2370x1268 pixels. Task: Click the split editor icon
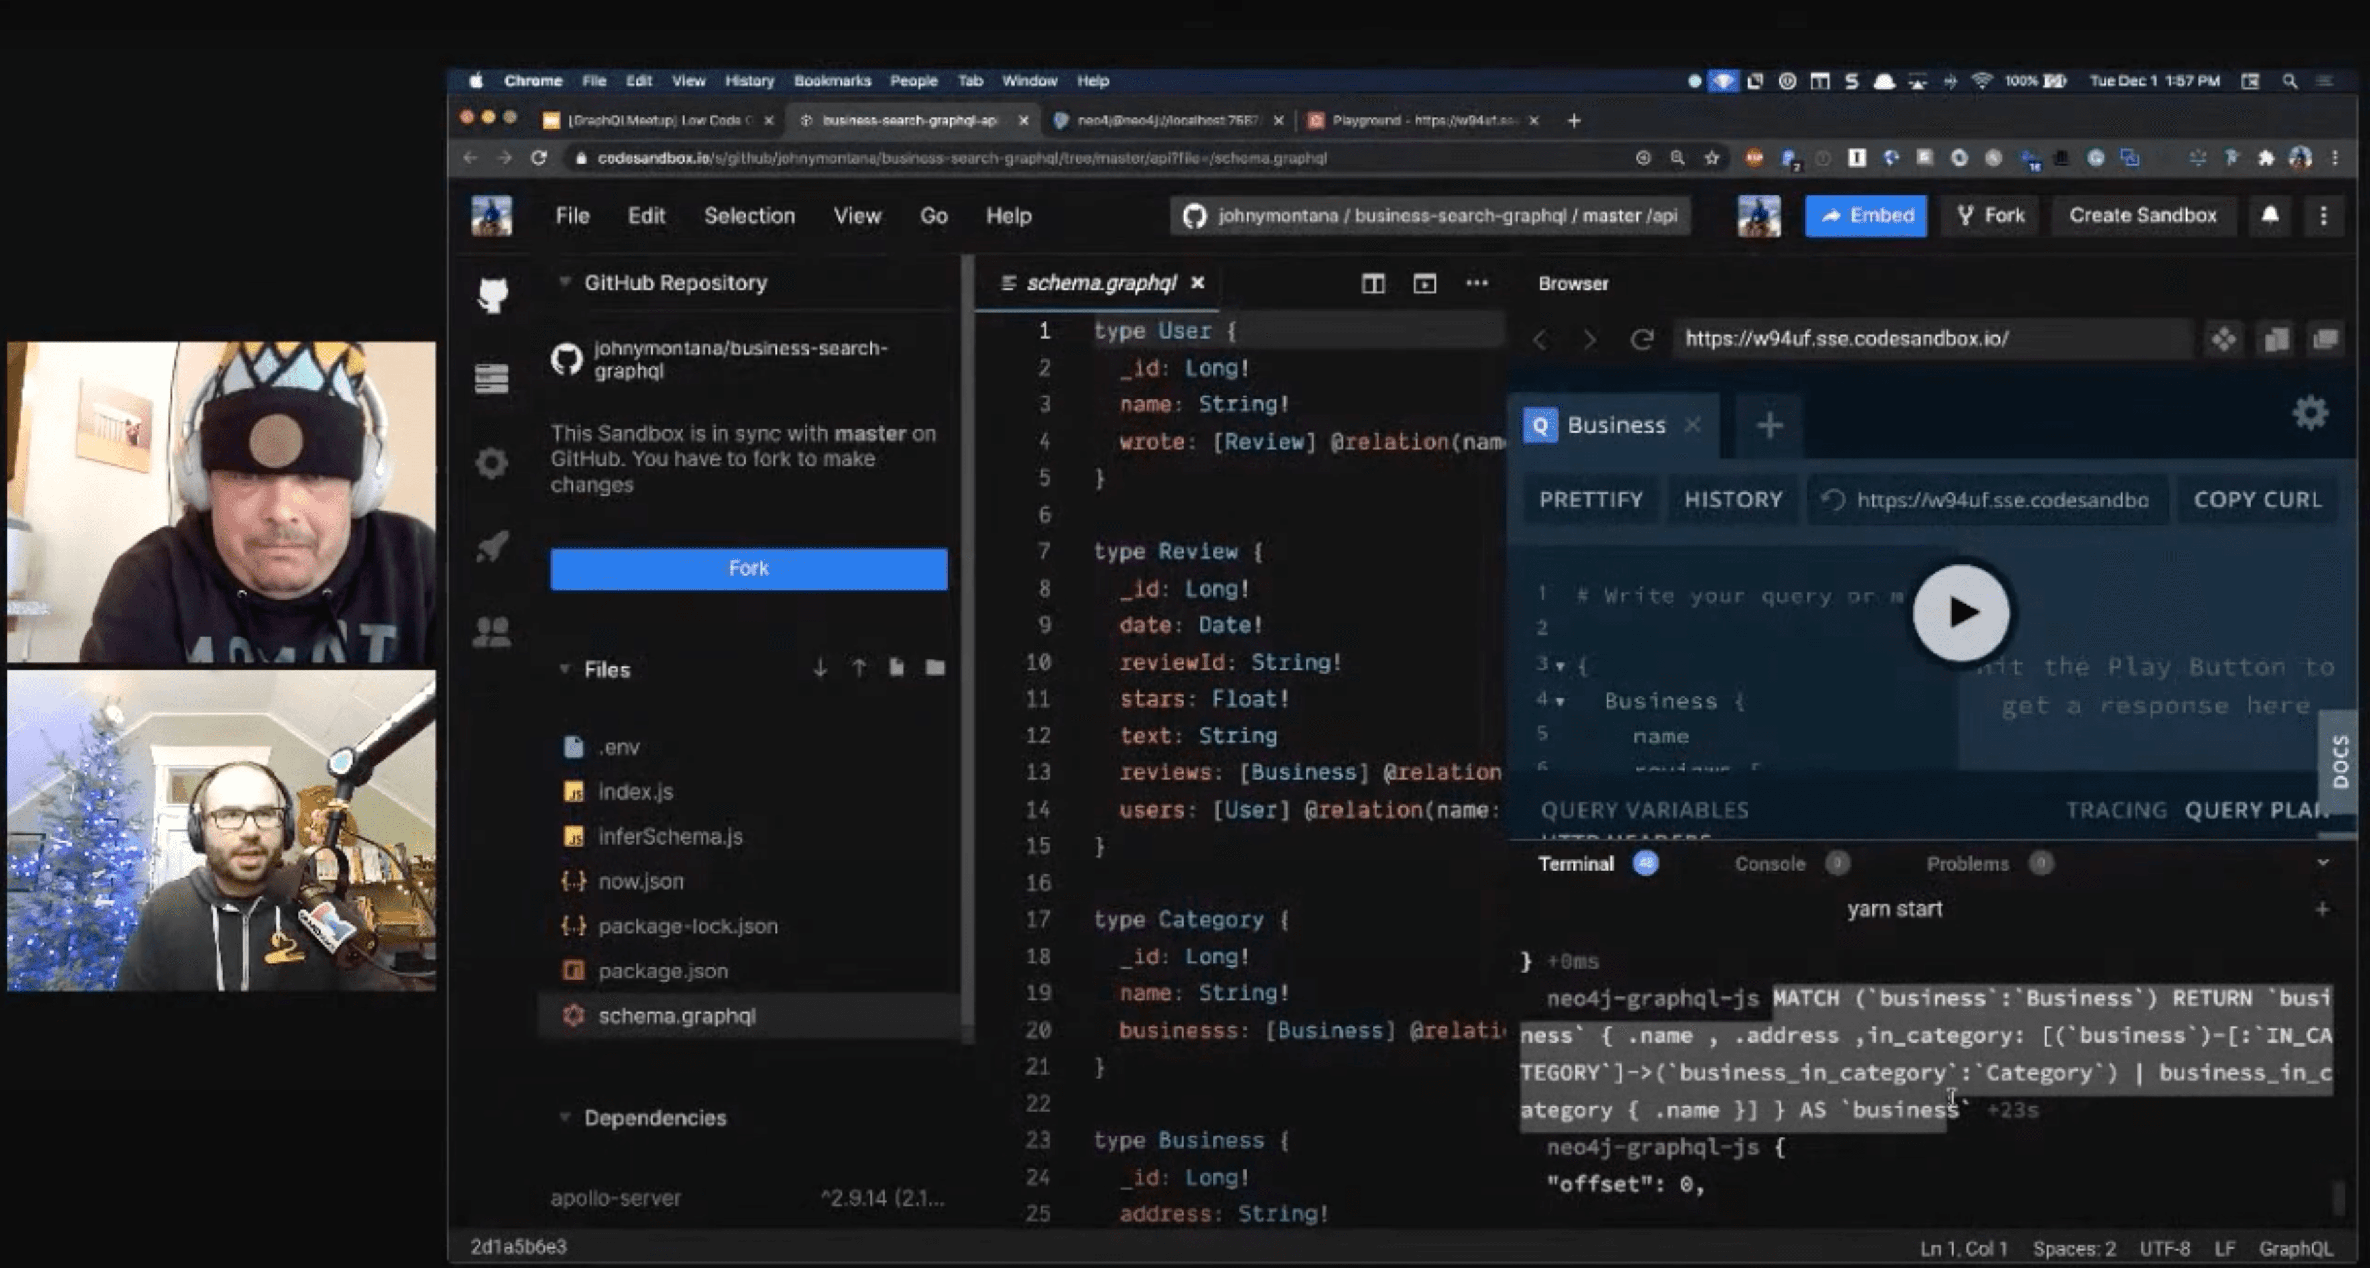(1373, 283)
